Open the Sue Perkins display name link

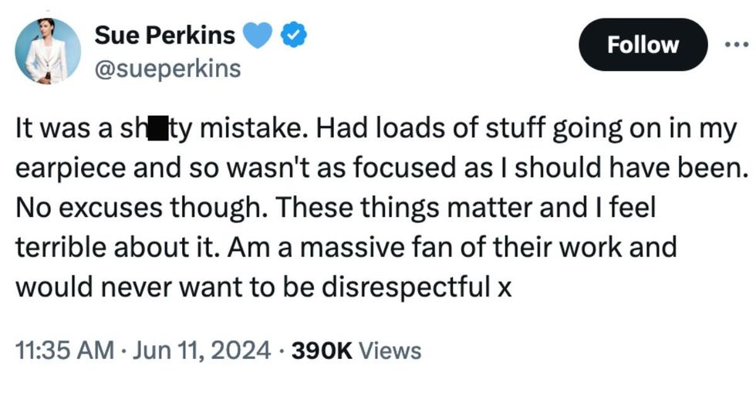[164, 35]
